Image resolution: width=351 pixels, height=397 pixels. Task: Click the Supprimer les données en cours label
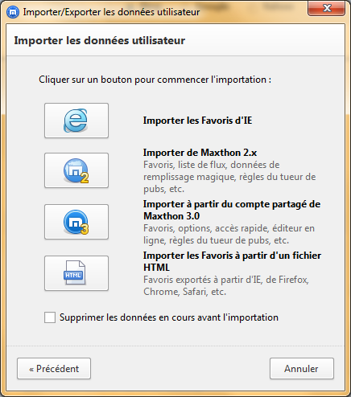pyautogui.click(x=169, y=317)
